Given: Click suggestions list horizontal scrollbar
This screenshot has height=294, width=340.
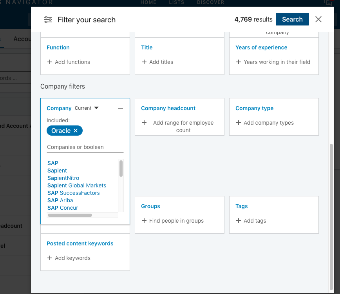Looking at the screenshot, I should pyautogui.click(x=70, y=215).
